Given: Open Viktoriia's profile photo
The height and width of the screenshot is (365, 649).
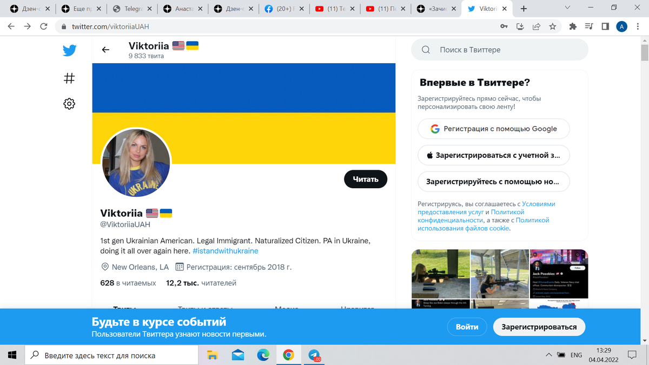Looking at the screenshot, I should click(x=136, y=162).
